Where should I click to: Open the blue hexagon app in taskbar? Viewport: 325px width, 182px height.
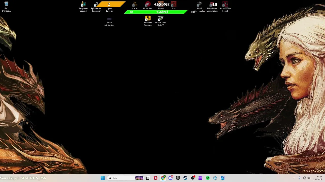click(x=215, y=178)
